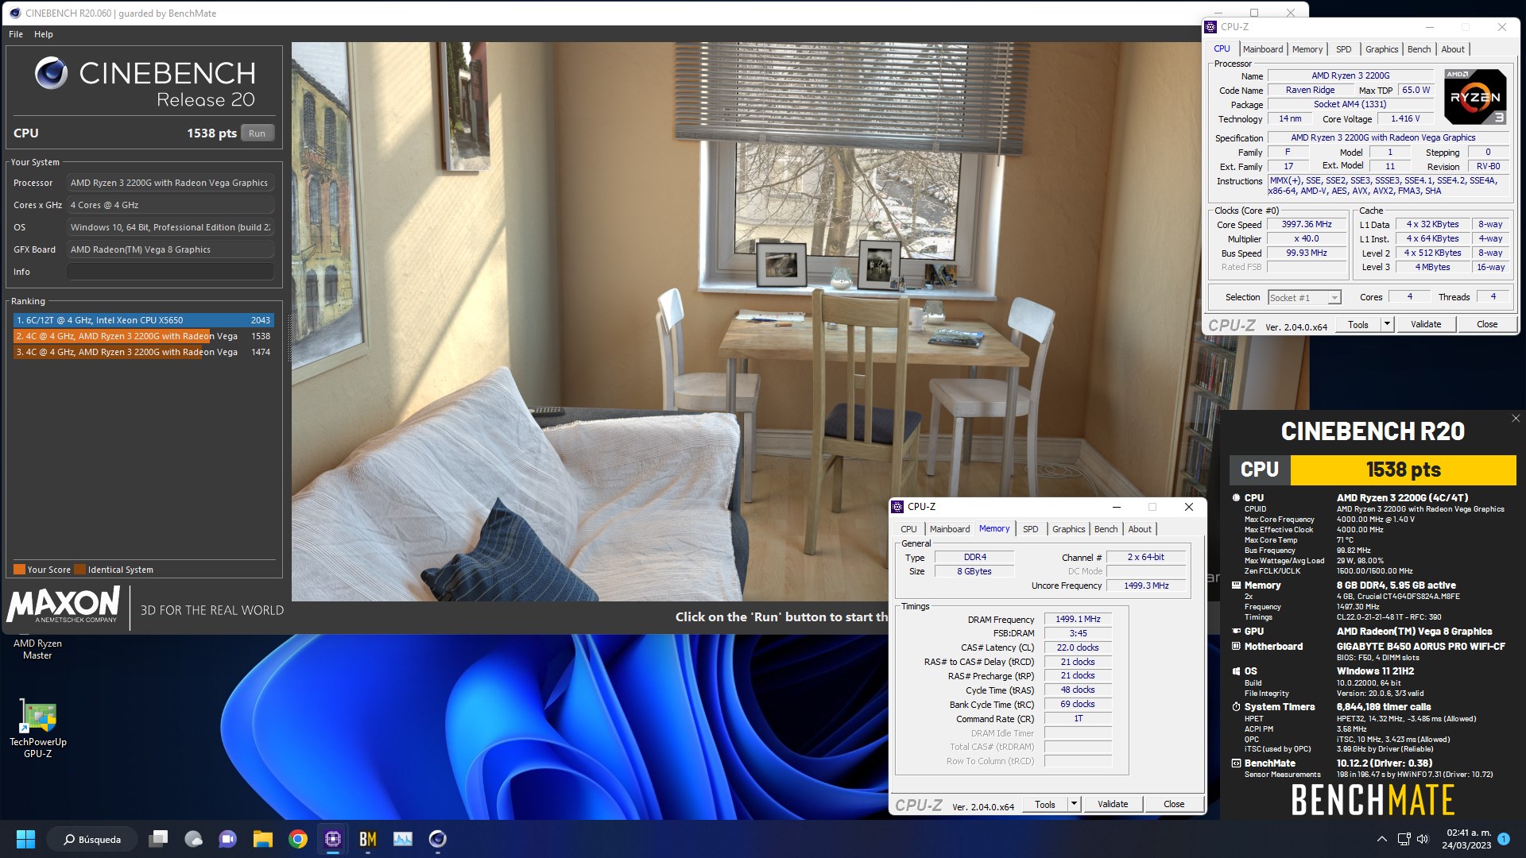1526x858 pixels.
Task: Open Graphics tab in upper CPU-Z window
Action: point(1381,49)
